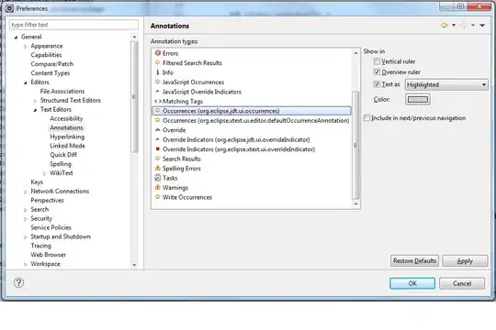Click the JavaScript Occurrences arrow icon
This screenshot has width=496, height=330.
[158, 82]
